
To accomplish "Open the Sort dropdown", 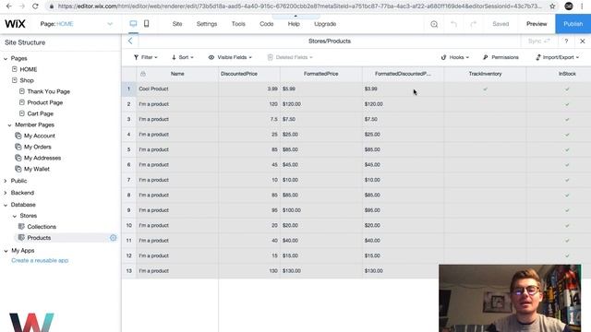I will tap(183, 57).
